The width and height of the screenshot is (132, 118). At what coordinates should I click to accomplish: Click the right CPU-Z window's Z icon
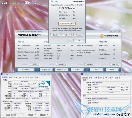coord(82,74)
